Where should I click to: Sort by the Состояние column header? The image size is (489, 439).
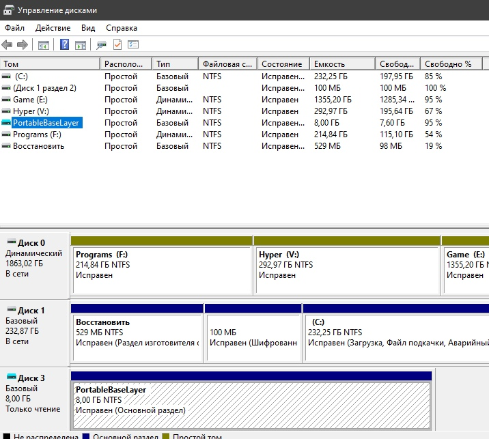[x=283, y=64]
